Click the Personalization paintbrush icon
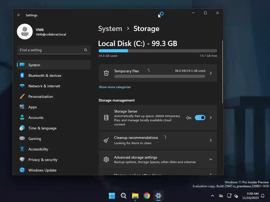The image size is (270, 202). click(x=22, y=96)
